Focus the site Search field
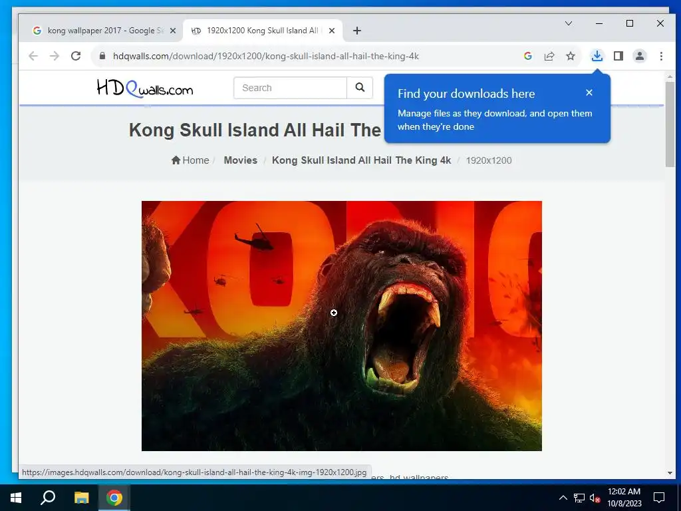681x511 pixels. (x=290, y=88)
